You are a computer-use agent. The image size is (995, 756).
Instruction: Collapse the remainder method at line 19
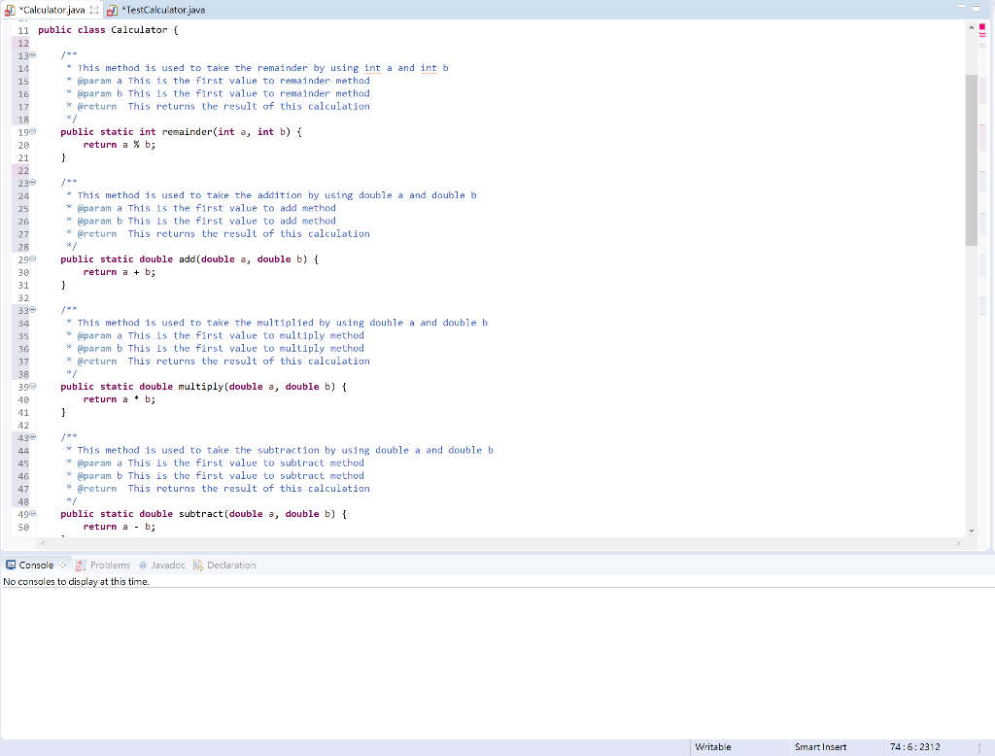pos(33,131)
